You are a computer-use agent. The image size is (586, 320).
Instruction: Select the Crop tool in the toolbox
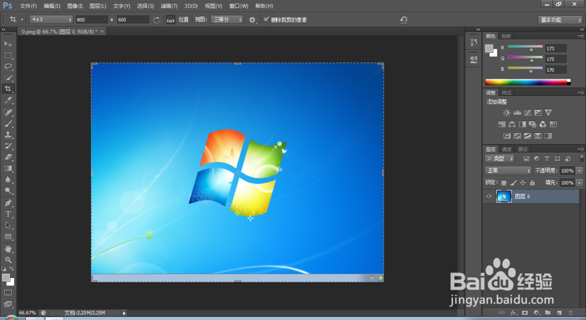coord(8,89)
